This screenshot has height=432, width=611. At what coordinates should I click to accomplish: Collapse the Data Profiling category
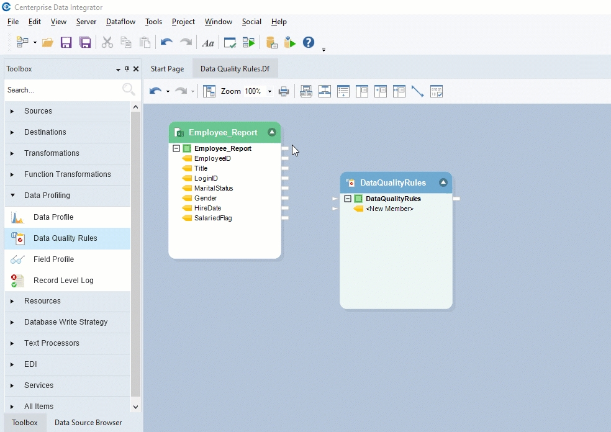tap(12, 196)
